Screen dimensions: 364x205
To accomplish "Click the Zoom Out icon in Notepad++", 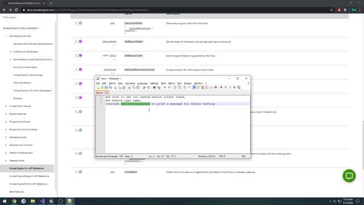I will (169, 87).
